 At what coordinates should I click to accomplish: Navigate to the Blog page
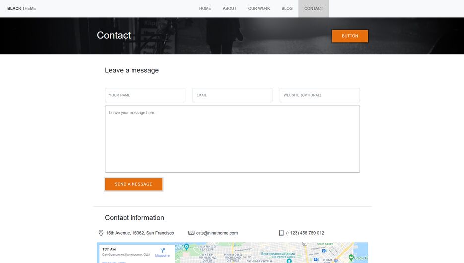tap(287, 8)
